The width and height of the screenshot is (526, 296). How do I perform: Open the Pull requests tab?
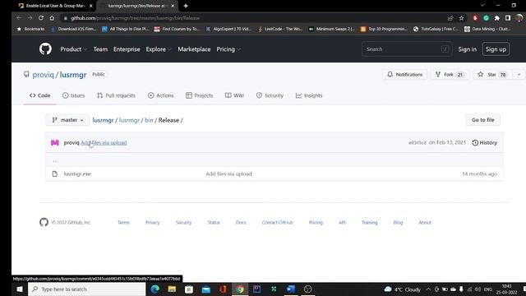click(116, 95)
